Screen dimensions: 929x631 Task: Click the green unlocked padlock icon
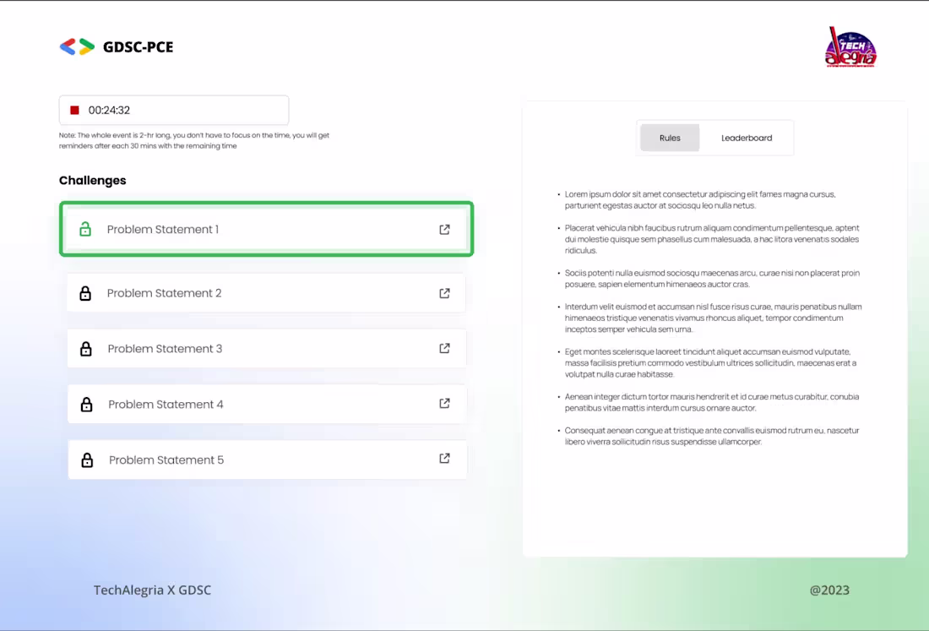[85, 229]
